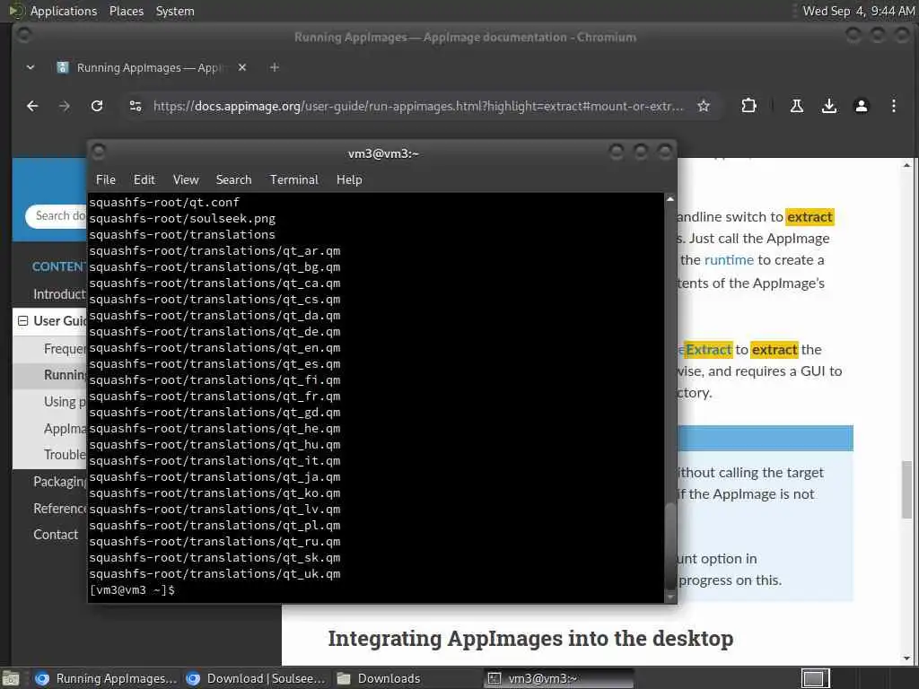Follow the runtime hyperlink in the docs

[x=729, y=260]
